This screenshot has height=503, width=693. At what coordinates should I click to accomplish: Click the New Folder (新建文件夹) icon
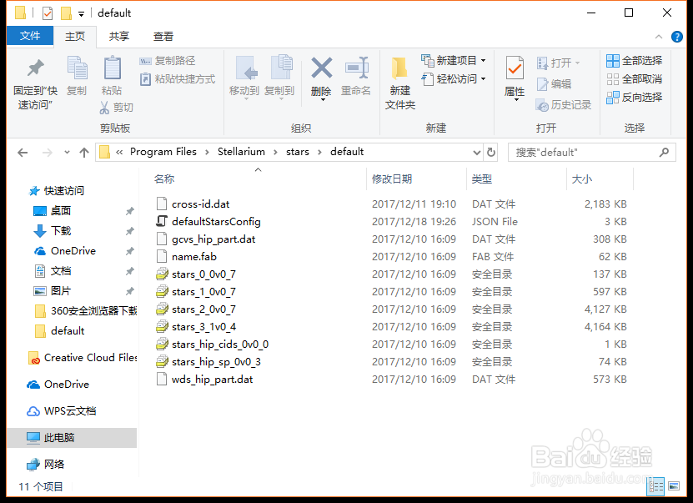[399, 68]
